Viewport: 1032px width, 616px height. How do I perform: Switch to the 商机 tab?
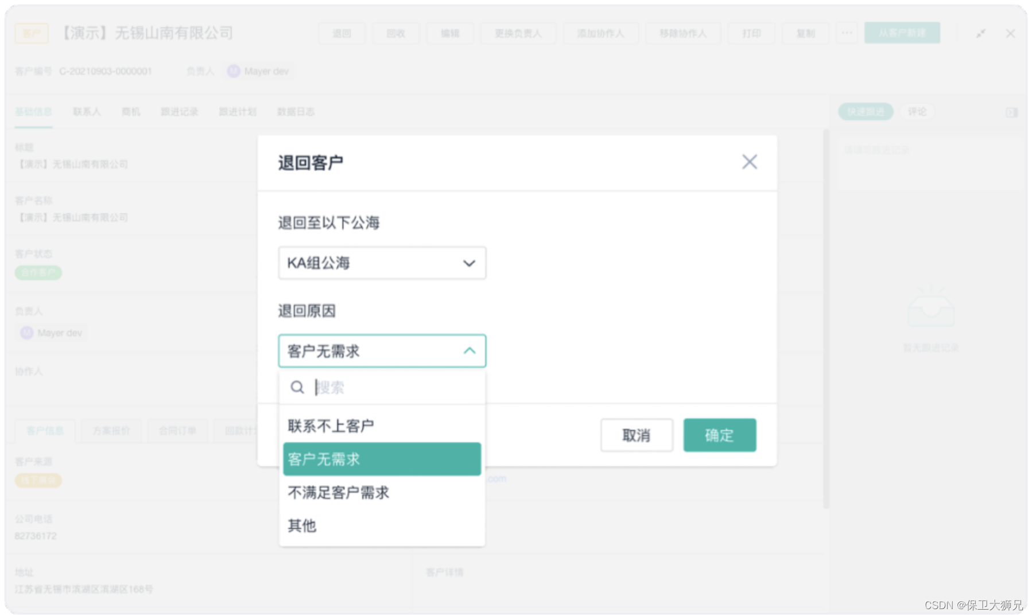coord(131,112)
